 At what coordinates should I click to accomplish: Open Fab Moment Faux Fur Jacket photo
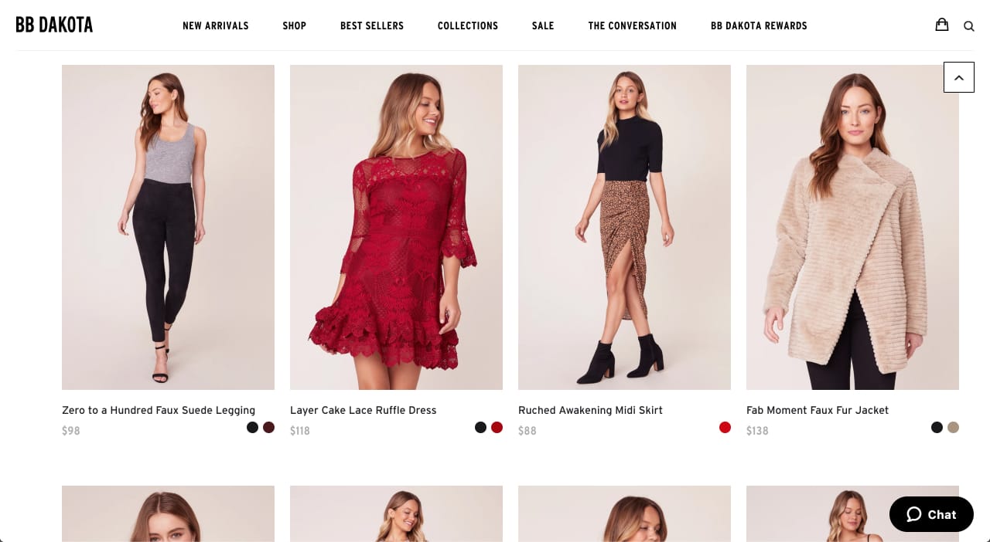tap(852, 227)
